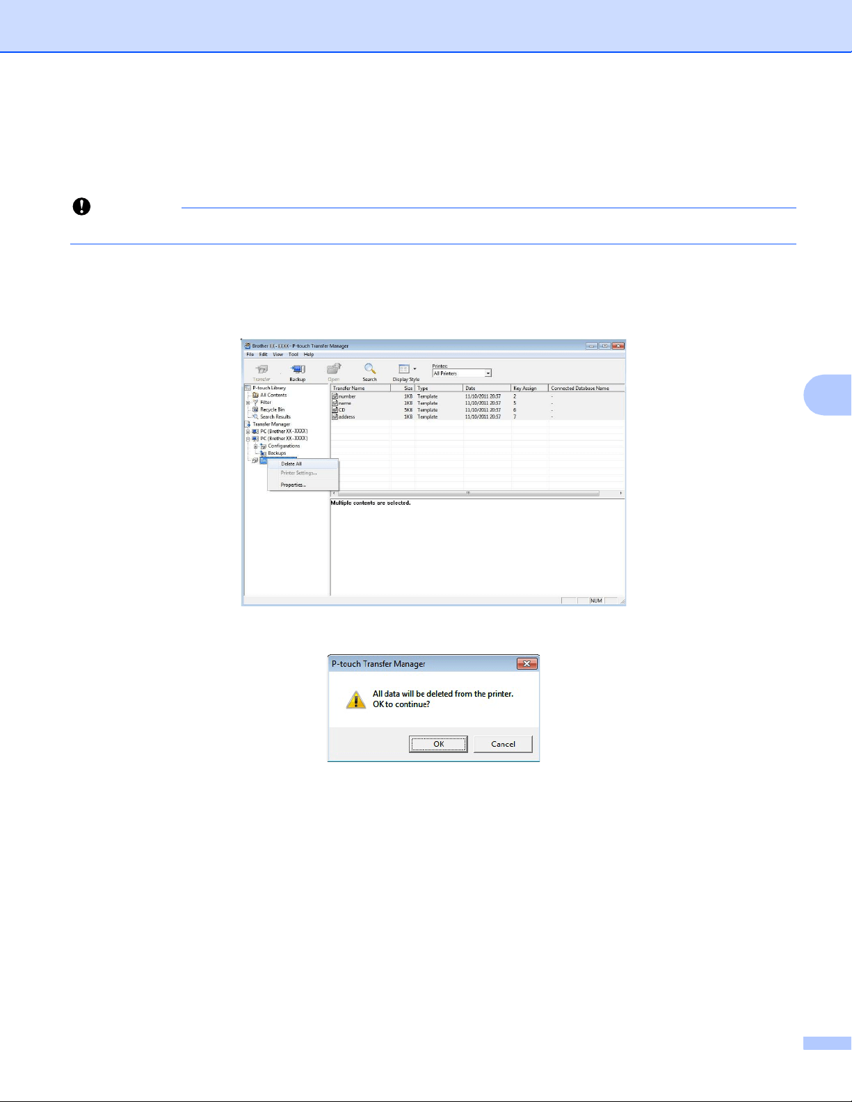Click OK in the delete confirmation dialog
Image resolution: width=852 pixels, height=1102 pixels.
click(439, 744)
